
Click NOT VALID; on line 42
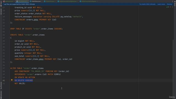coord(20,83)
